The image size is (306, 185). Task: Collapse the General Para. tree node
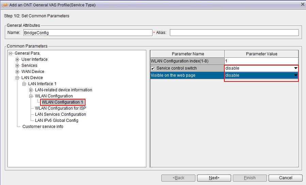[11, 53]
